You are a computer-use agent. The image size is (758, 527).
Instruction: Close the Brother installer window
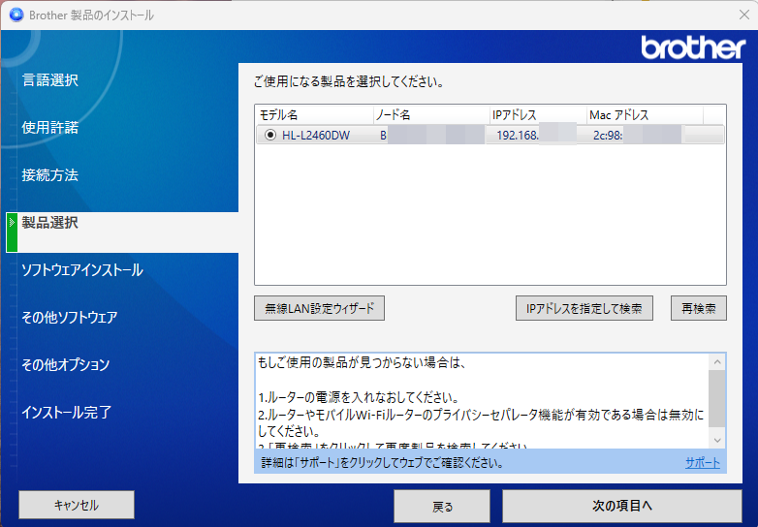click(x=744, y=15)
